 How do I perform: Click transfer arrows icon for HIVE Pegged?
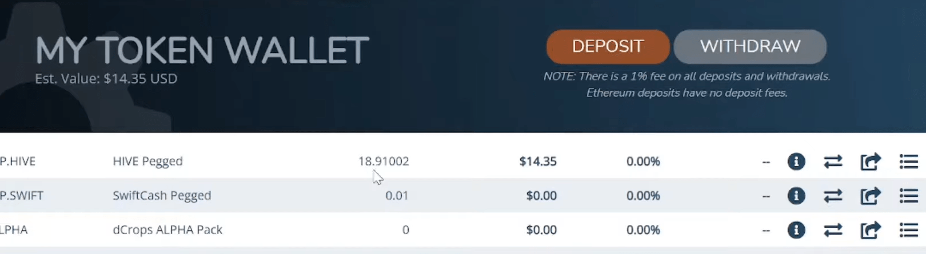[833, 162]
